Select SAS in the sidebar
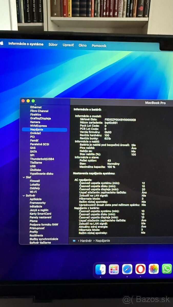This screenshot has height=307, width=173. 33,148
